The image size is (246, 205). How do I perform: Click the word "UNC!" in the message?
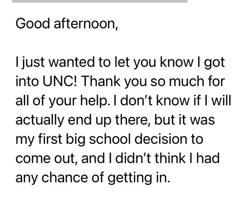pos(60,81)
